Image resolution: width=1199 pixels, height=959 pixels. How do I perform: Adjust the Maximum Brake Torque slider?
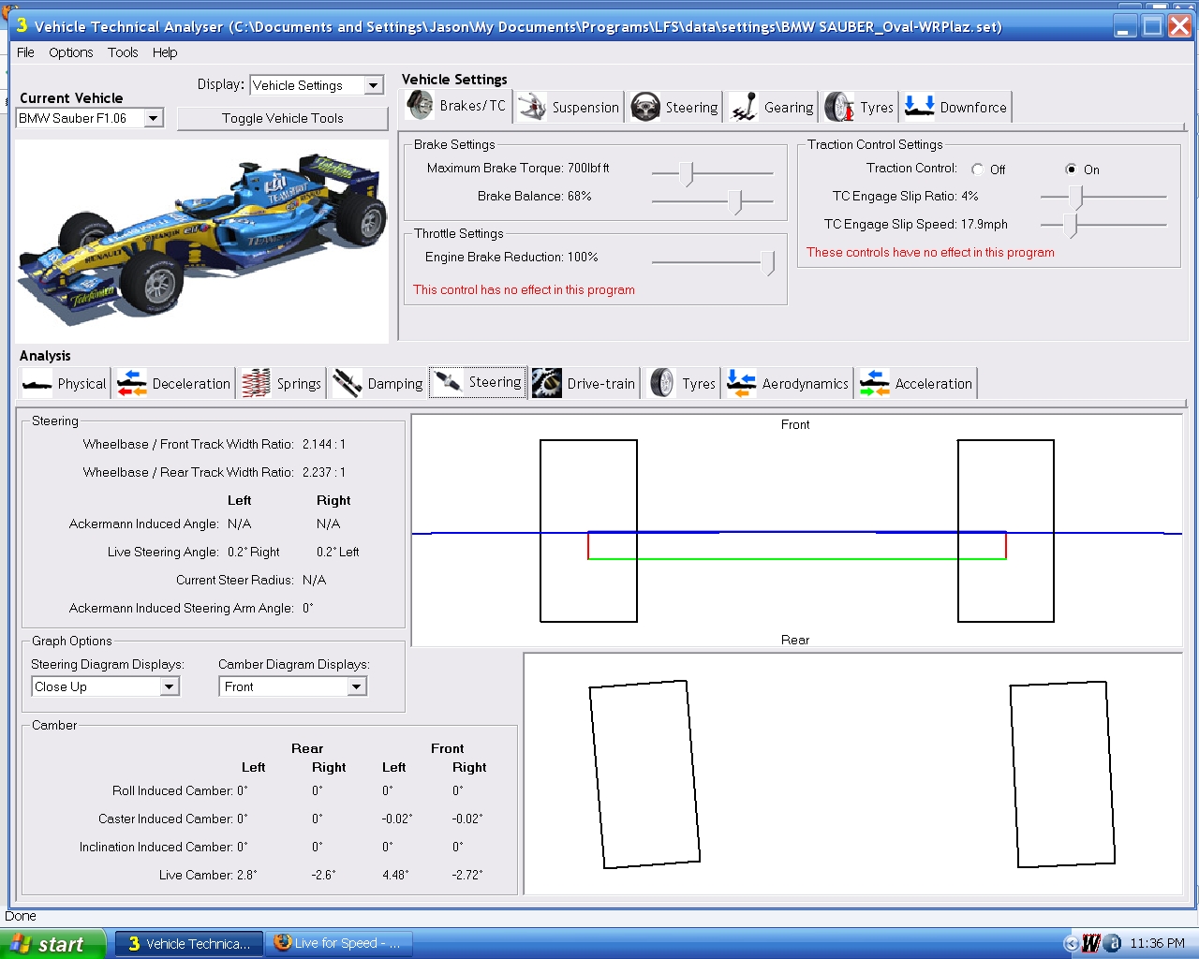pos(688,173)
